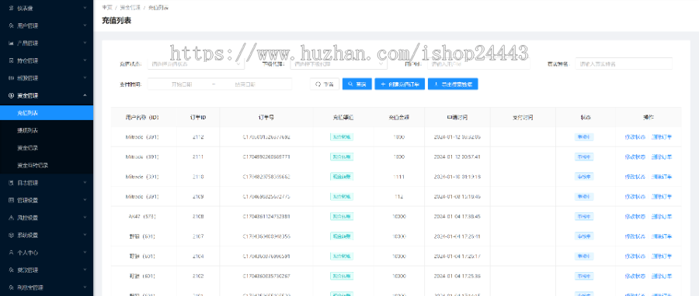Click payment channel tag in order 2112 row

[x=342, y=137]
